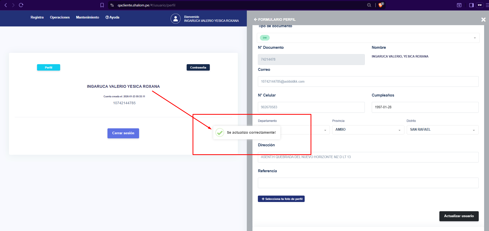489x231 pixels.
Task: Click the Cerrar sesión button
Action: click(x=123, y=133)
